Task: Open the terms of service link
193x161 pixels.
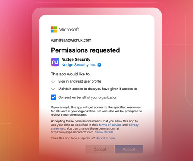Action: (x=110, y=125)
